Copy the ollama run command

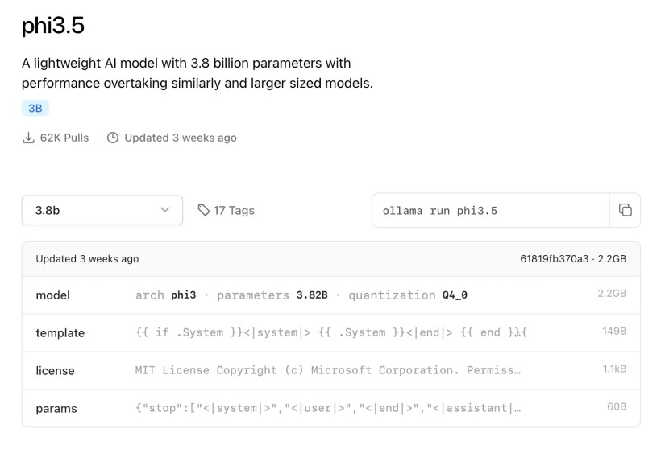625,210
